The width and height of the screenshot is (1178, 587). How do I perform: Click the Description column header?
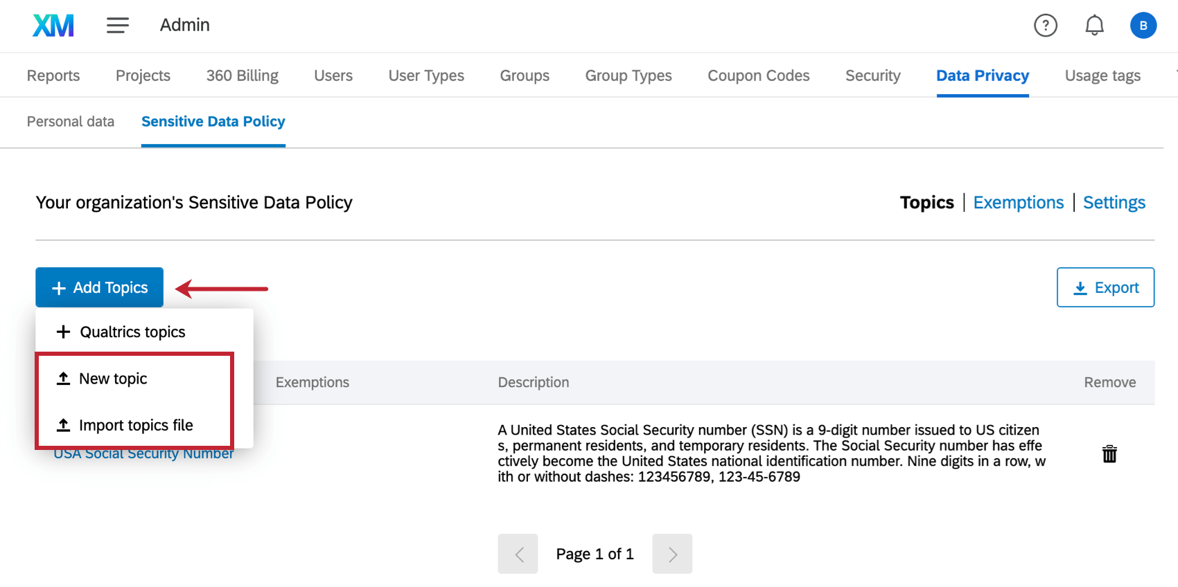pos(534,382)
